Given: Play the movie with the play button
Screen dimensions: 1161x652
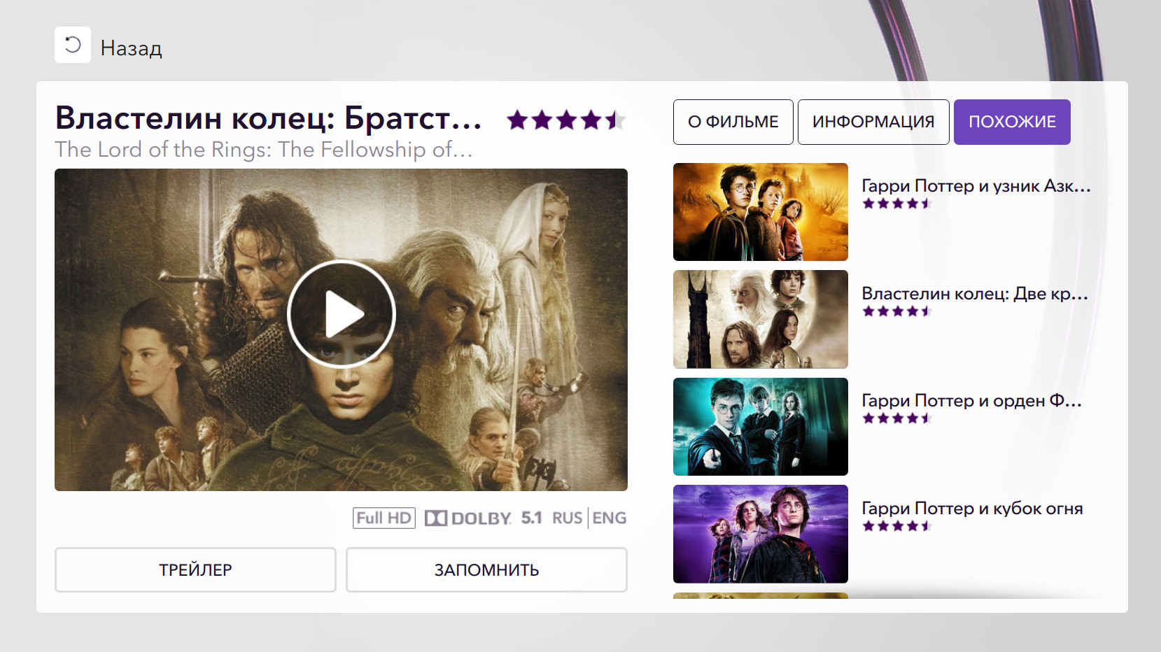Looking at the screenshot, I should [x=342, y=314].
